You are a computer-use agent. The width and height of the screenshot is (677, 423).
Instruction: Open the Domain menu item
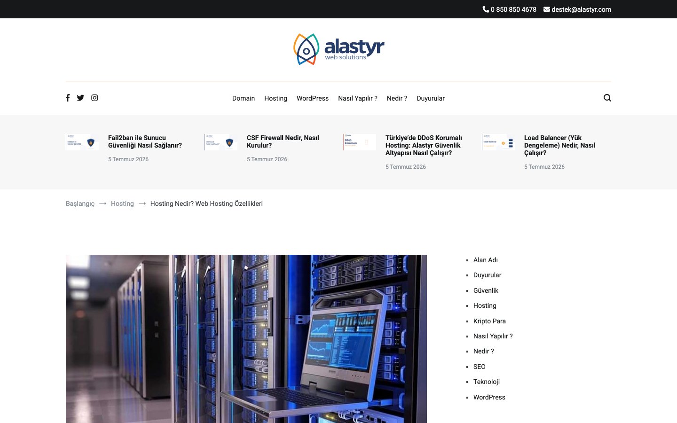(x=244, y=98)
